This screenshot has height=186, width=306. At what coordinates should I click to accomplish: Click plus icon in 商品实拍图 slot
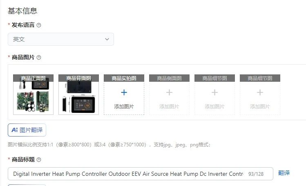pyautogui.click(x=124, y=92)
